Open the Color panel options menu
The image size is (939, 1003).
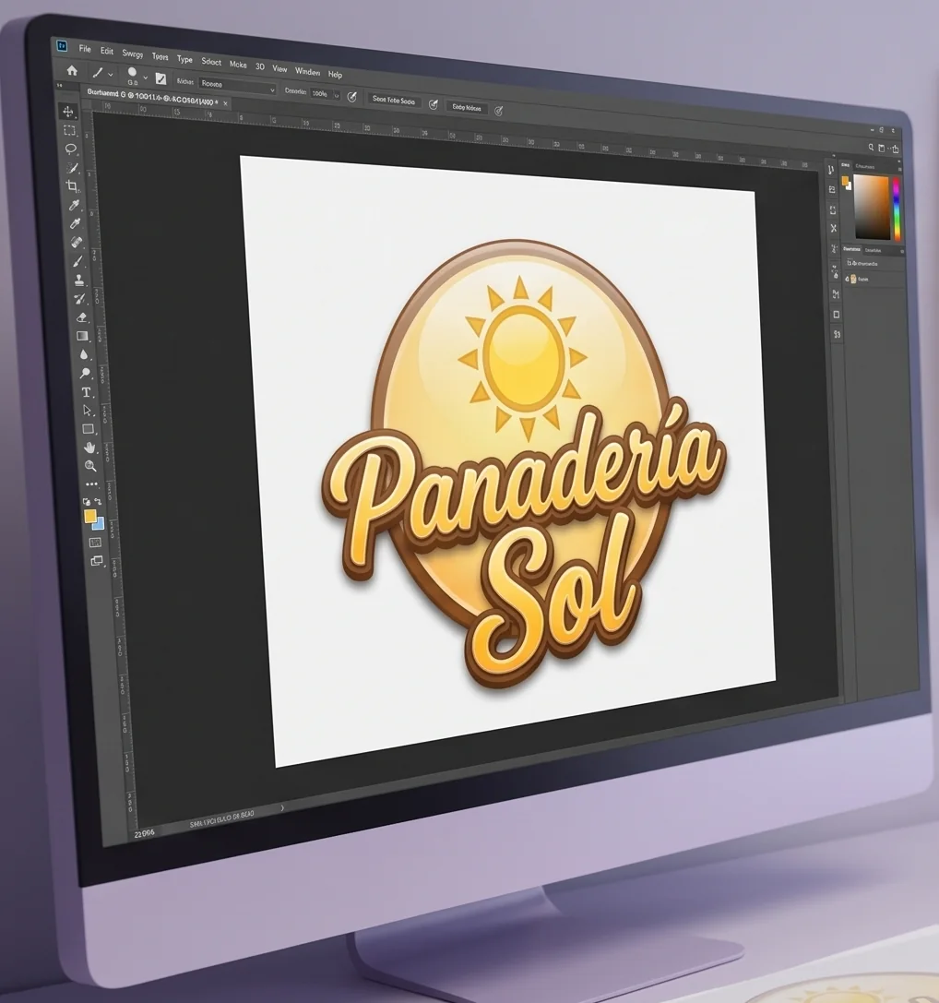[898, 169]
